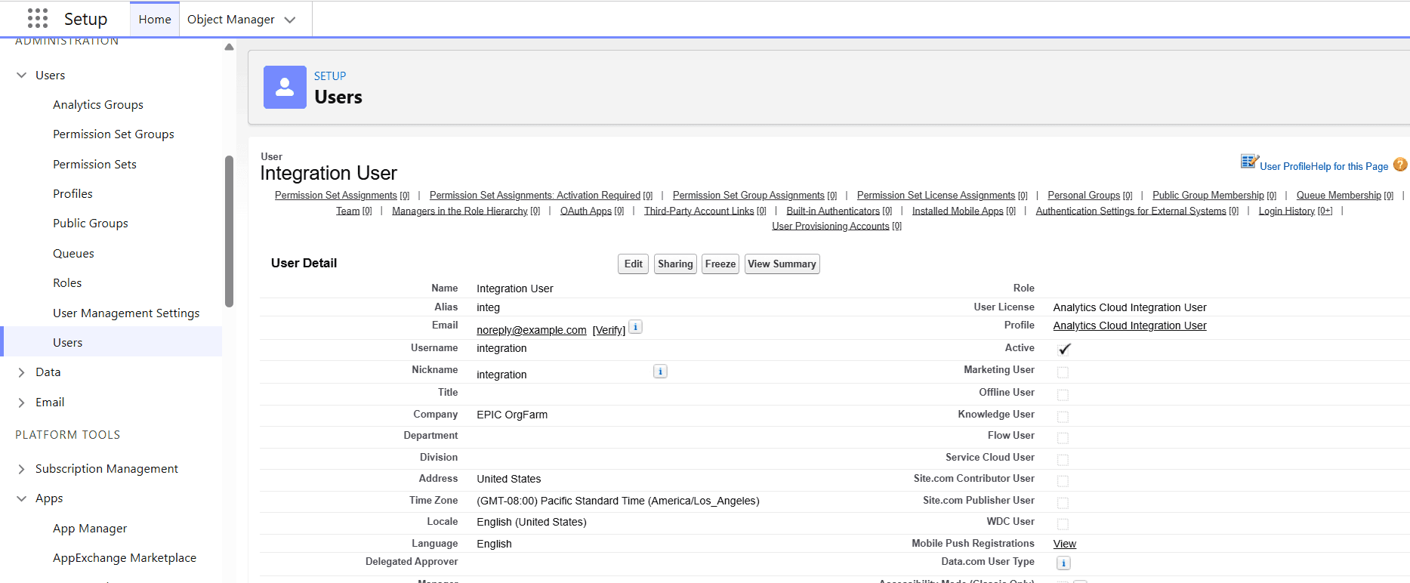This screenshot has height=583, width=1410.
Task: Open Public Groups in sidebar
Action: (x=91, y=223)
